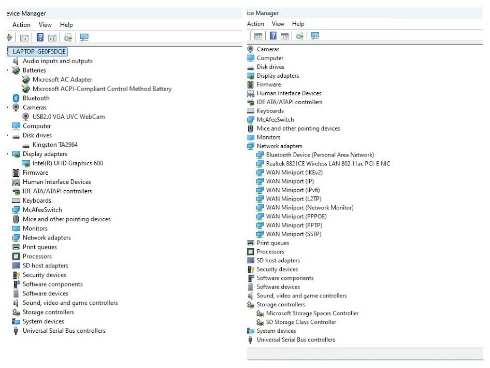Viewport: 490px width, 368px height.
Task: Select Display adapters in the left window
Action: [45, 154]
